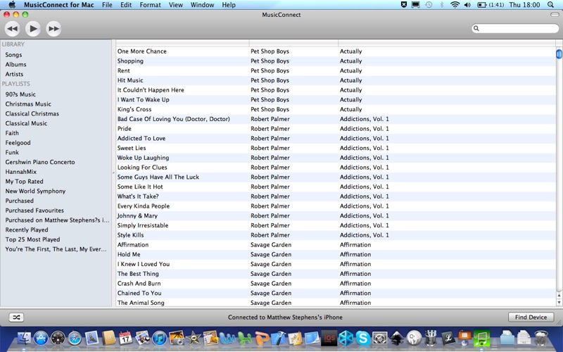Open the Apple menu

pos(12,5)
